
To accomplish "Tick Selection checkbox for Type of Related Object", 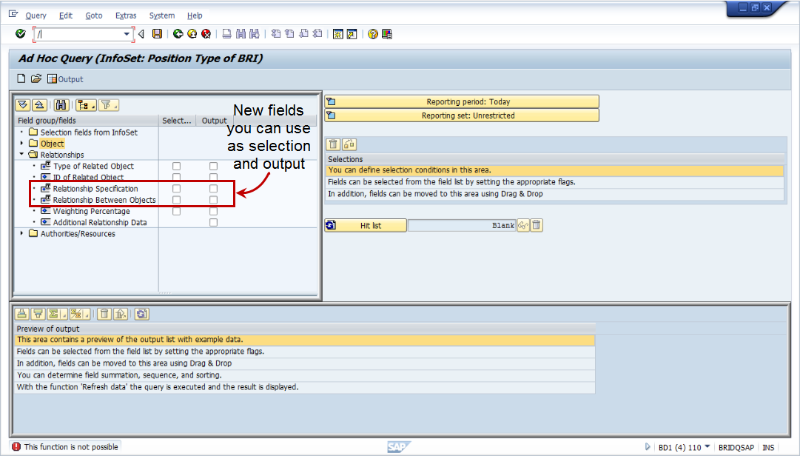I will 177,167.
